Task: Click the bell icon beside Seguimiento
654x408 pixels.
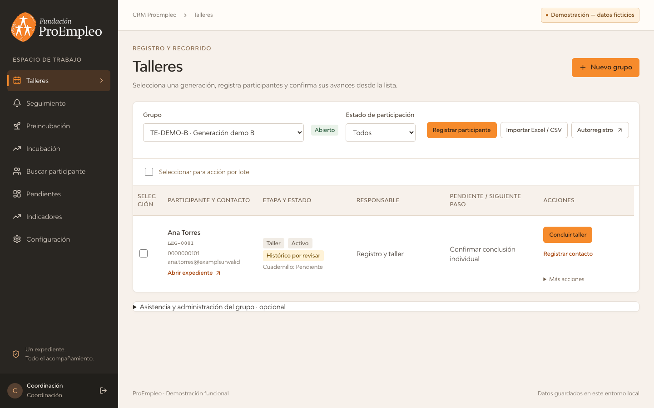Action: pyautogui.click(x=17, y=103)
